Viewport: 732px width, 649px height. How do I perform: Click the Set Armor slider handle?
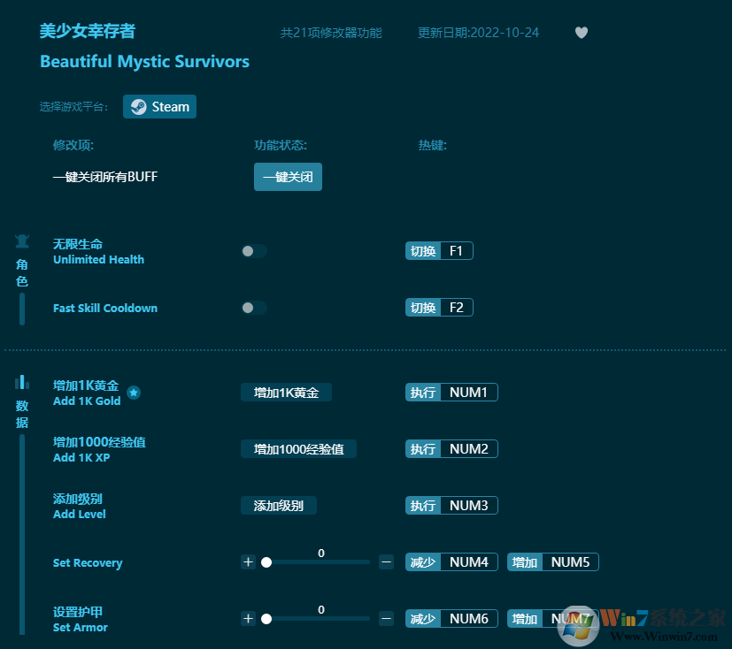[x=266, y=619]
